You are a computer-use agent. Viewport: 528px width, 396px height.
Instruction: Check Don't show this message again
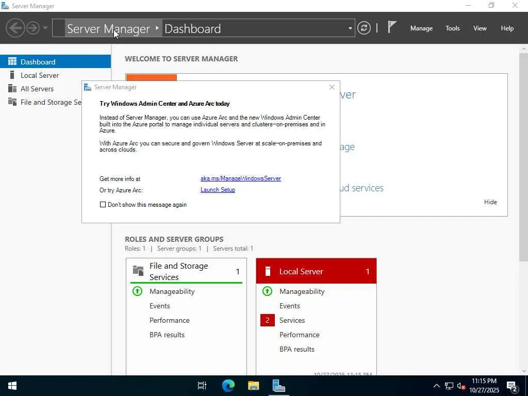103,204
